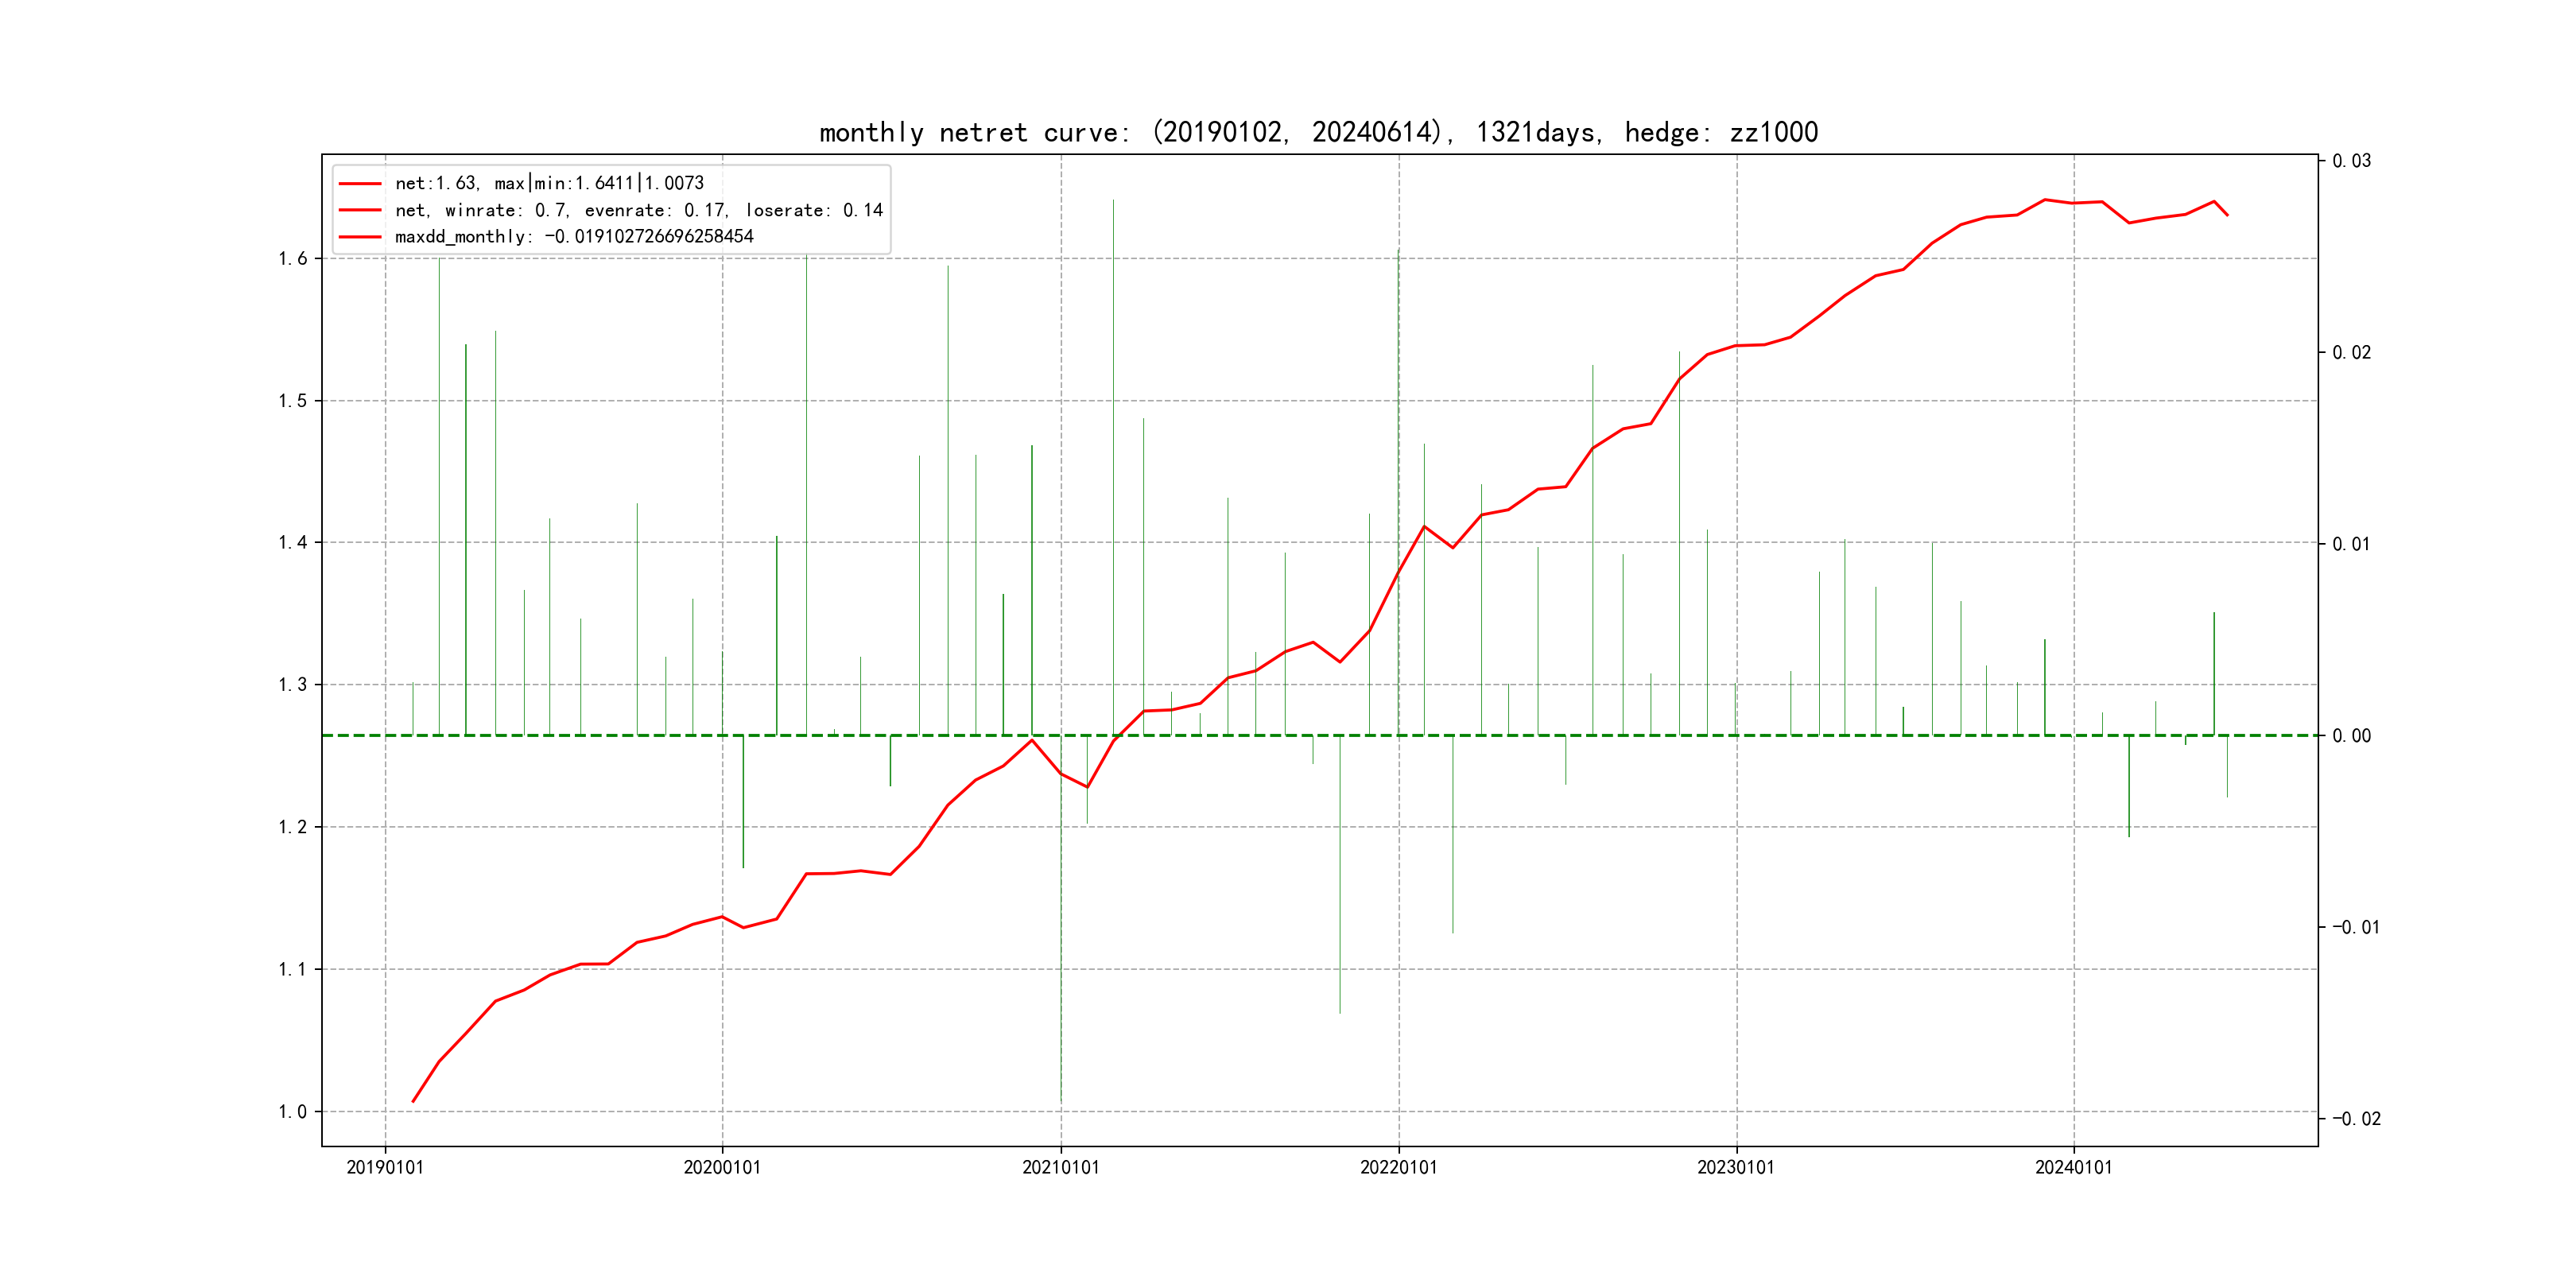Click the 1.6 left y-axis label
The image size is (2576, 1288).
[x=293, y=259]
